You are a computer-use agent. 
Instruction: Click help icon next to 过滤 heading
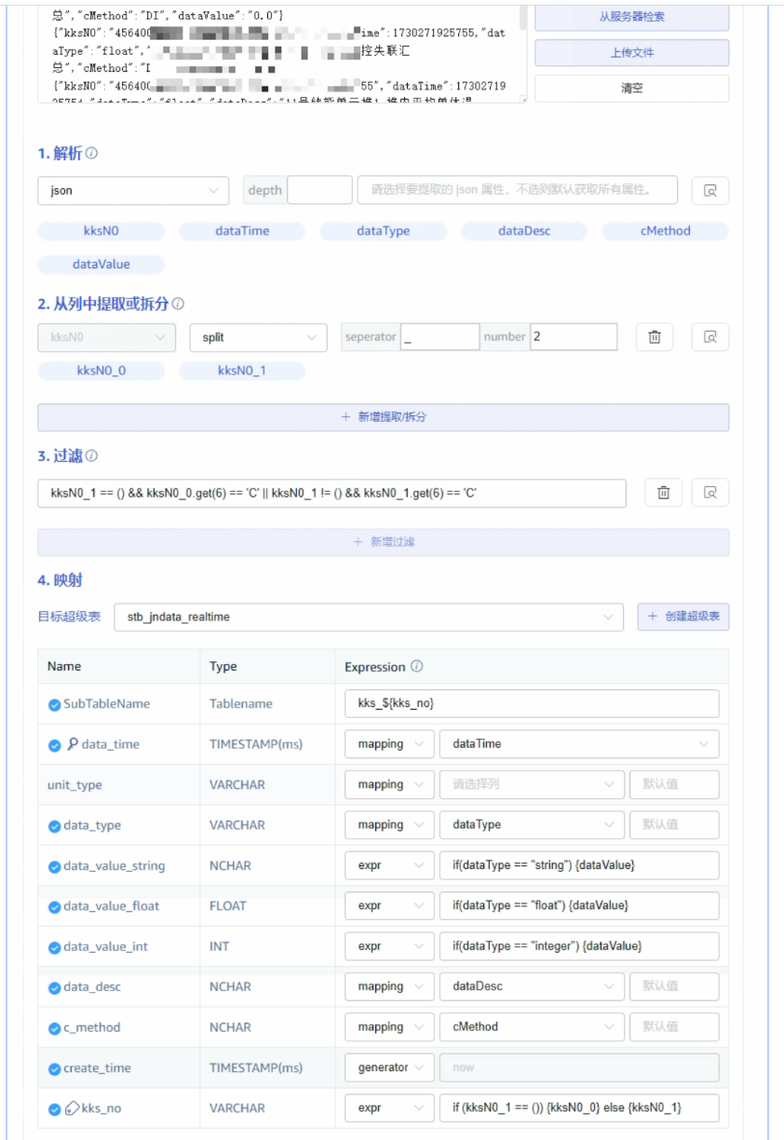tap(91, 456)
